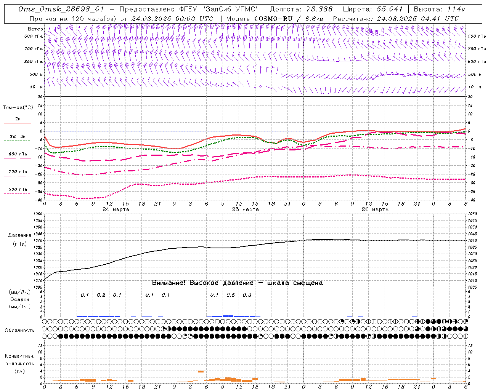Click the red 2м temperature legend line
The image size is (488, 390).
tap(18, 123)
